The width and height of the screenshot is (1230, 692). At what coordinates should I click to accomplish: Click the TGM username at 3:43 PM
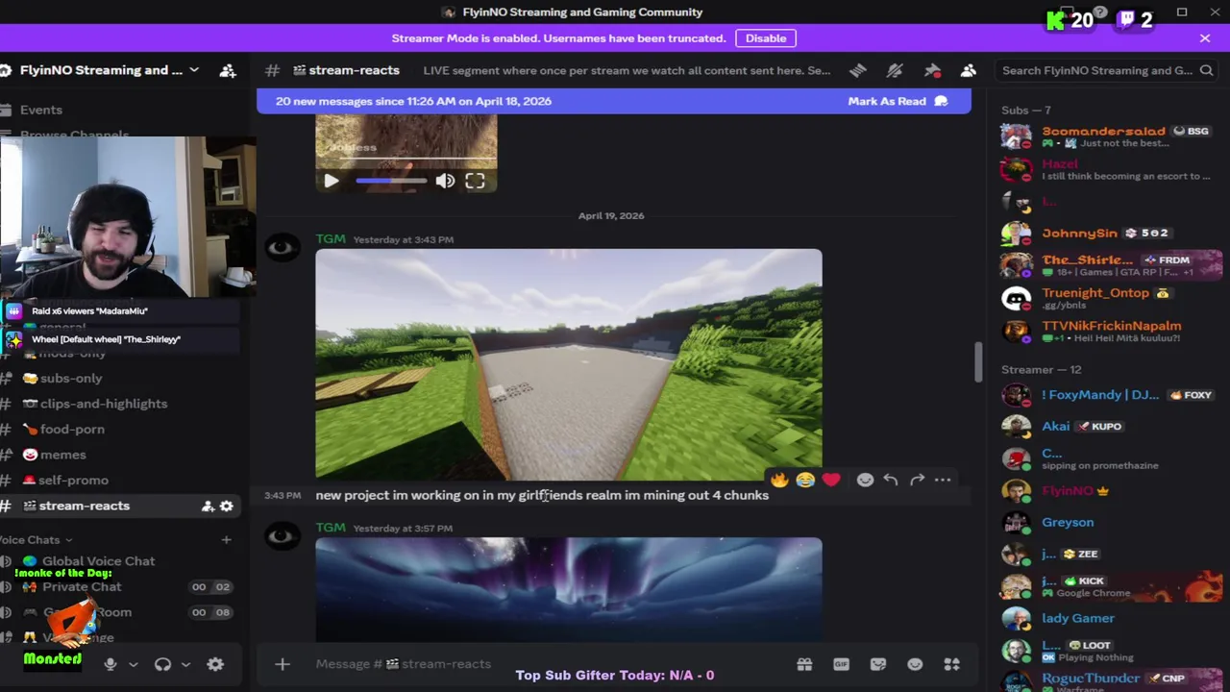pyautogui.click(x=331, y=239)
